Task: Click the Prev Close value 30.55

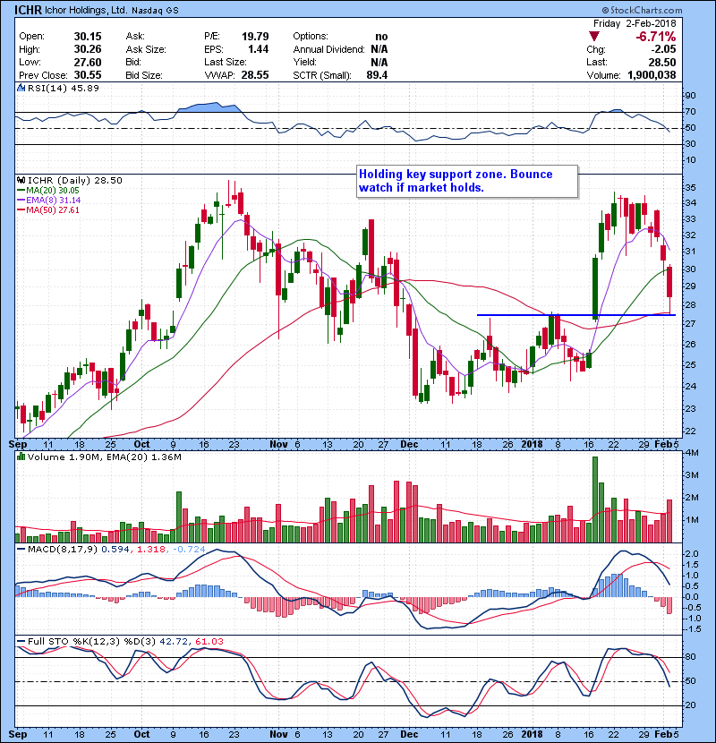Action: [88, 75]
